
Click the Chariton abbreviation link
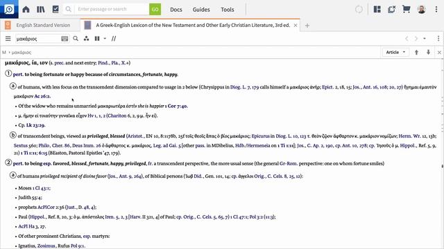coord(117,116)
